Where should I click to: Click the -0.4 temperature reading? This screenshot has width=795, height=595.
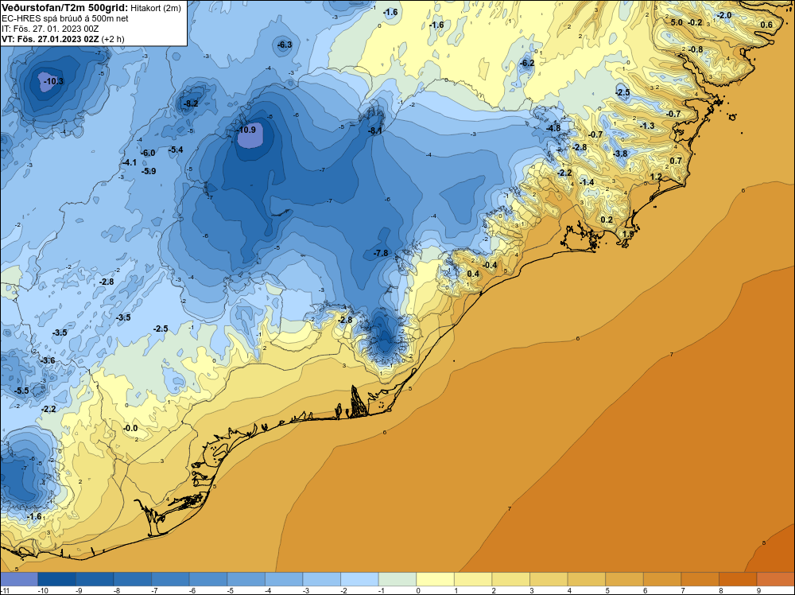pos(490,266)
